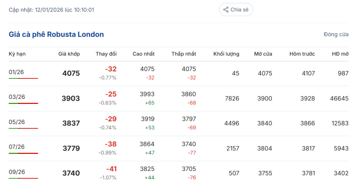Click the price range bar under 03/26

[x=23, y=103]
